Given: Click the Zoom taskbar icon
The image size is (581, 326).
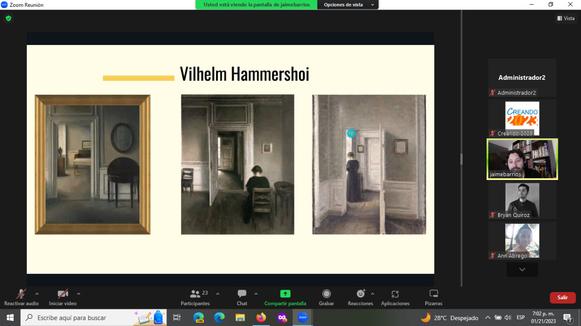Looking at the screenshot, I should pyautogui.click(x=303, y=317).
